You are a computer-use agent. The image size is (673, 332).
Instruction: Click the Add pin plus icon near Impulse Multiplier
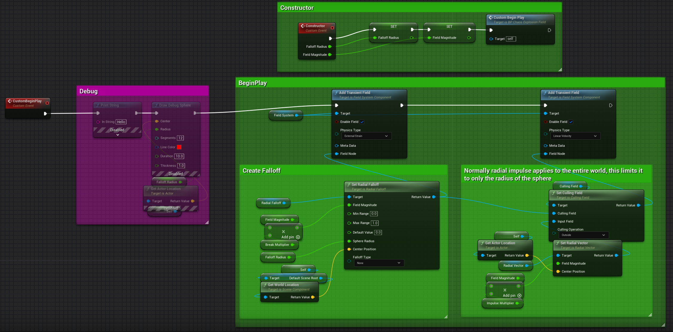point(519,296)
